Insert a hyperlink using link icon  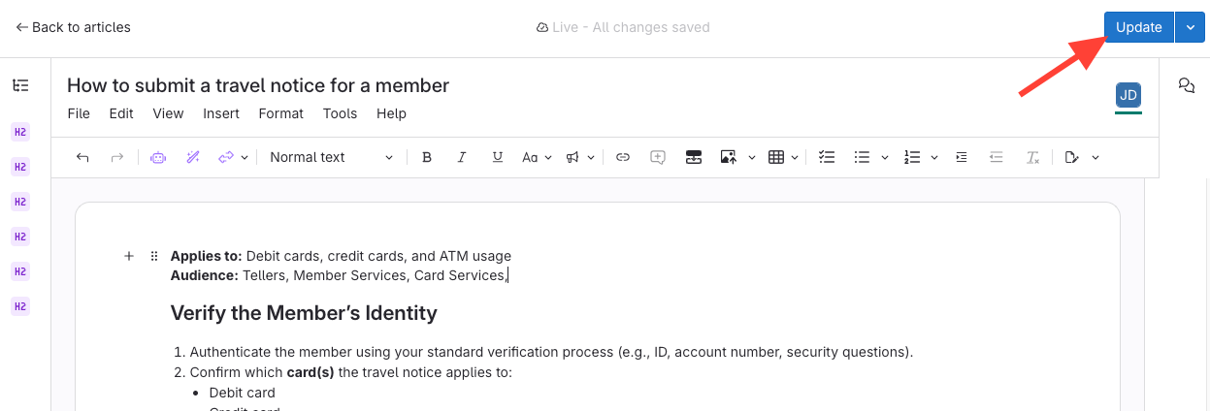[x=623, y=157]
